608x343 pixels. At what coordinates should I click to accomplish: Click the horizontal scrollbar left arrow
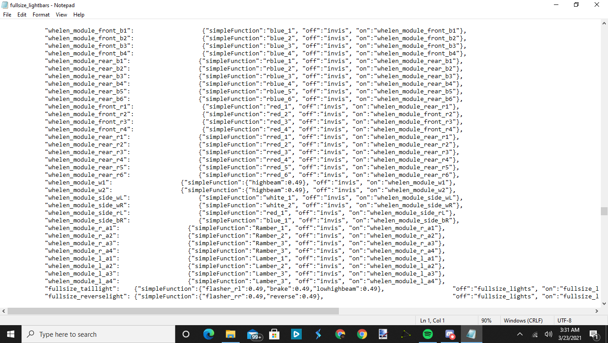click(4, 311)
